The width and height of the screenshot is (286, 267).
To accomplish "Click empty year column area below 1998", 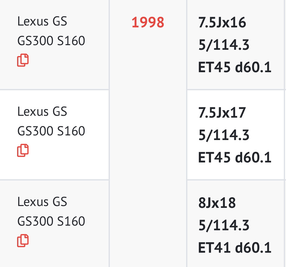I will 148,140.
